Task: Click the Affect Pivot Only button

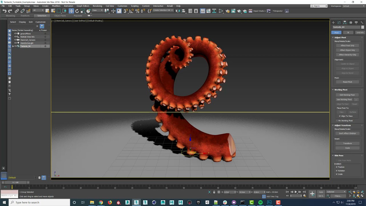Action: 347,45
